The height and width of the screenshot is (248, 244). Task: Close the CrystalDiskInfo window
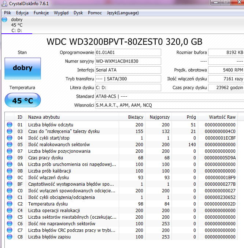238,2
